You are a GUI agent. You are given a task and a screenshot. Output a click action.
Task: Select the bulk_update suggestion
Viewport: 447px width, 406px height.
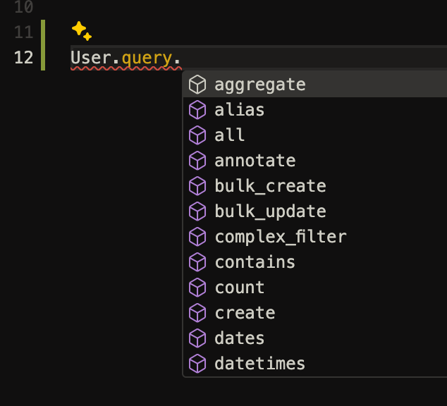(x=314, y=211)
